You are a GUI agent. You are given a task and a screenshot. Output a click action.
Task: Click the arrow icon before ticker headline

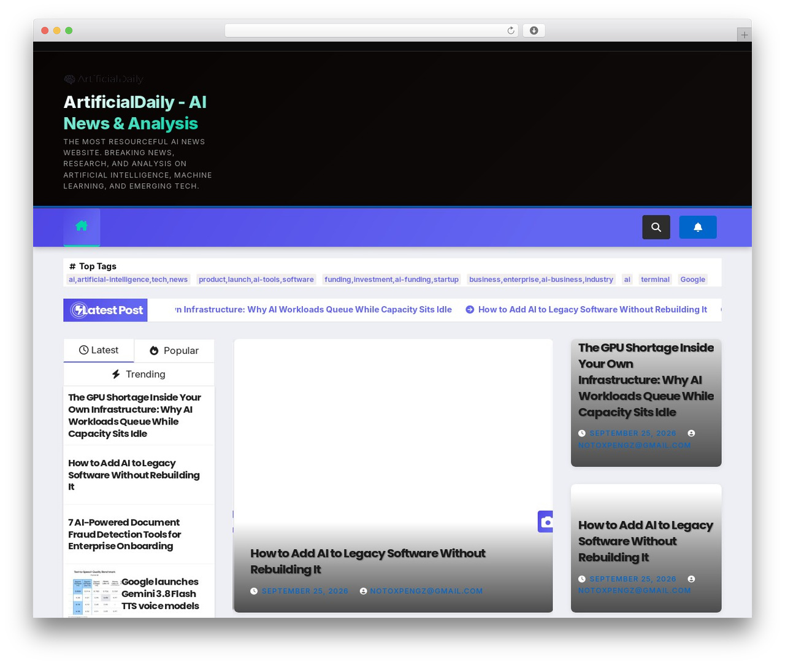coord(470,310)
